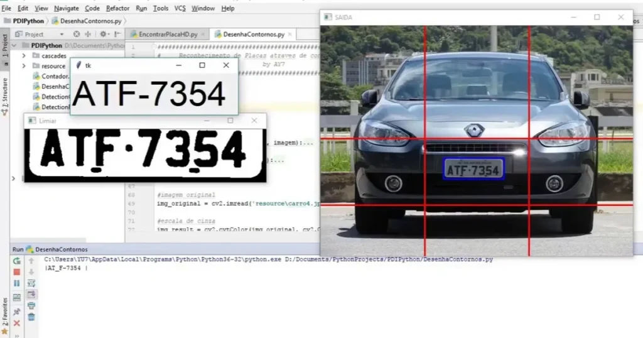
Task: Expand the resource folder
Action: click(x=24, y=66)
